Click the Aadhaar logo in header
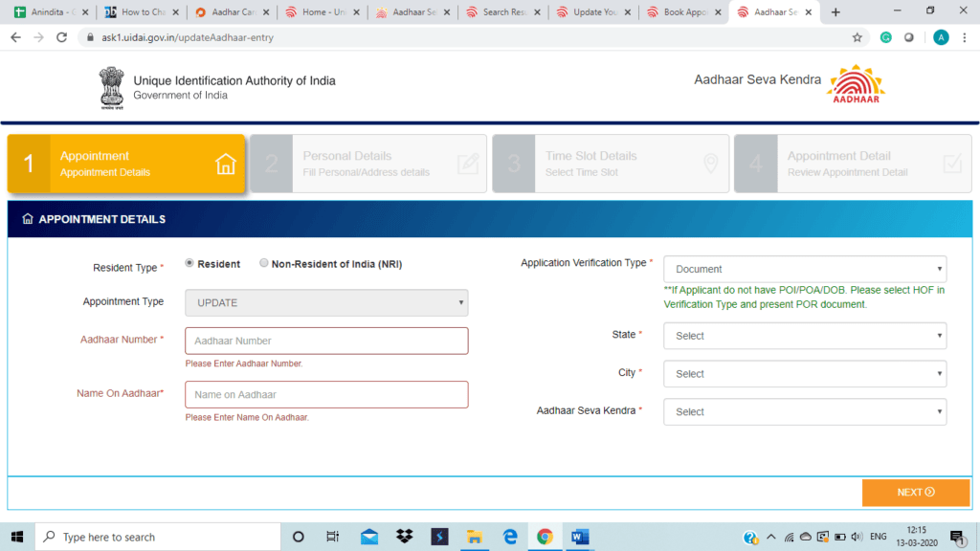 coord(856,85)
